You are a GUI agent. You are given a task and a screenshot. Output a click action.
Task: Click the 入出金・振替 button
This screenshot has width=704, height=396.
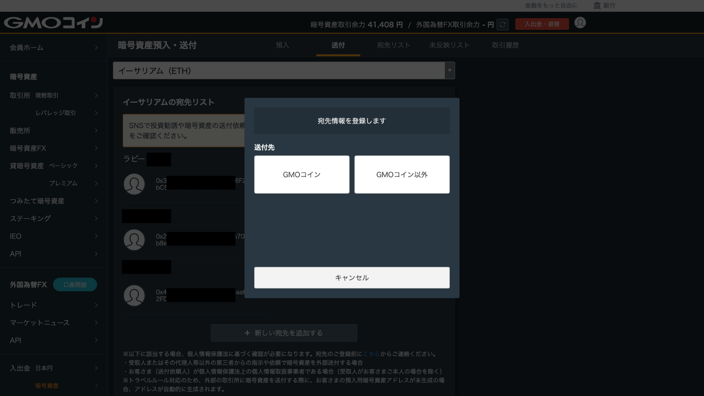point(542,24)
